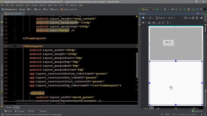This screenshot has width=207, height=116.
Task: Click the editor vertical scrollbar thumb
Action: (137, 65)
